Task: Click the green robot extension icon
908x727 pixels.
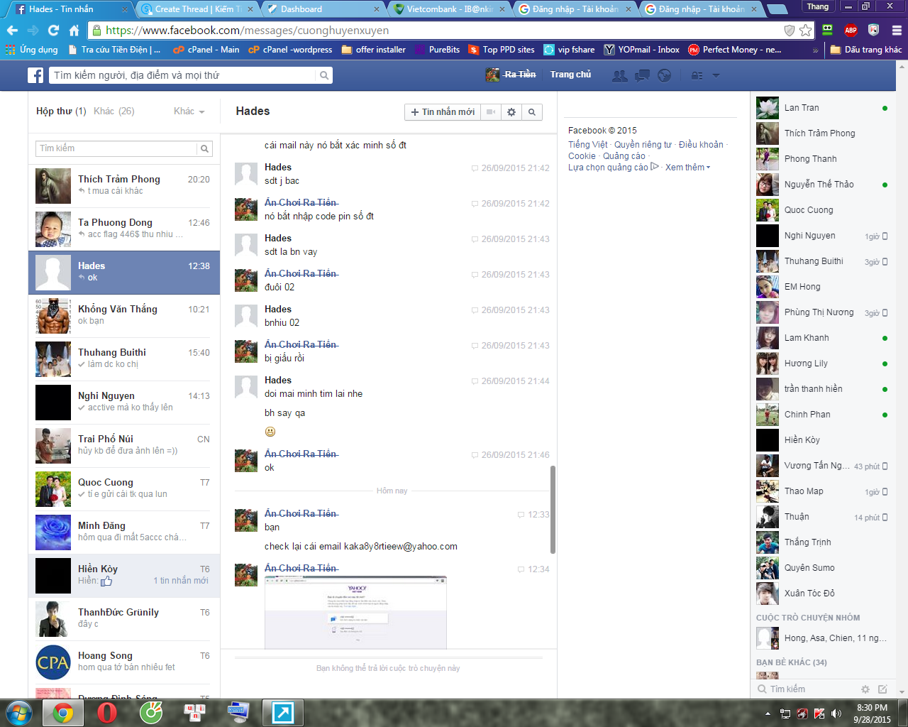Action: [x=828, y=31]
